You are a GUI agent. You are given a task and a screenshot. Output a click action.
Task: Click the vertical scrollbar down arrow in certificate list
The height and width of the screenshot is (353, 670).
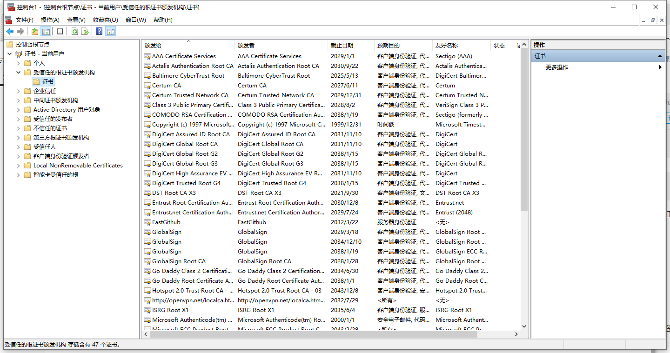pos(524,326)
